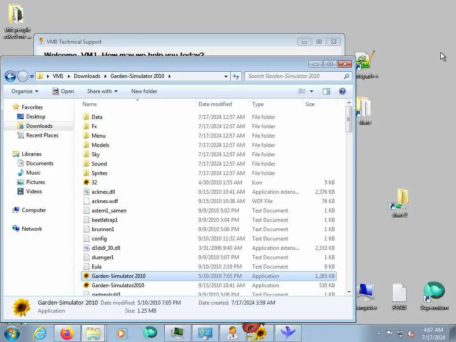Change the view with the view icon
This screenshot has width=456, height=342.
click(302, 91)
